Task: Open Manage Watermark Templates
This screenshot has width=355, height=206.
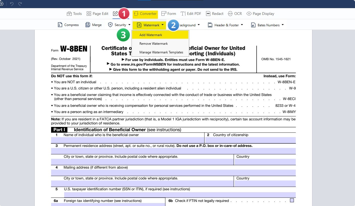Action: pos(160,52)
